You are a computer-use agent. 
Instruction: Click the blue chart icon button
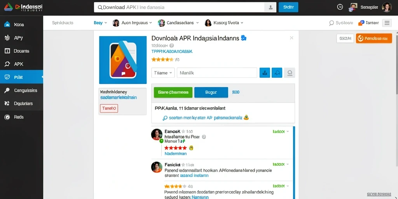(x=265, y=73)
